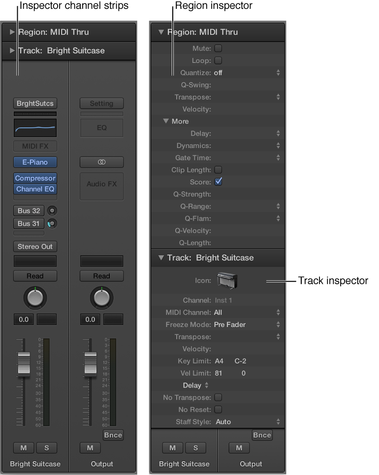Click the EQ slot on Output strip
379x475 pixels.
click(x=101, y=128)
